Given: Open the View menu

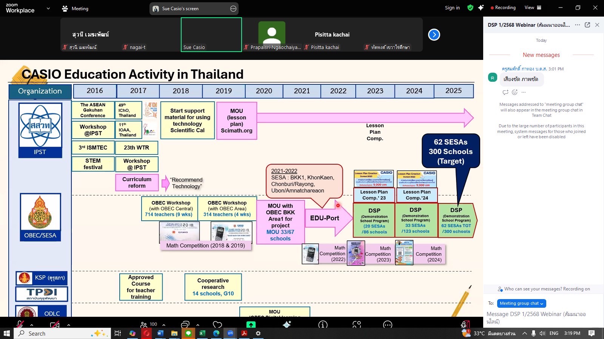Looking at the screenshot, I should pyautogui.click(x=533, y=8).
